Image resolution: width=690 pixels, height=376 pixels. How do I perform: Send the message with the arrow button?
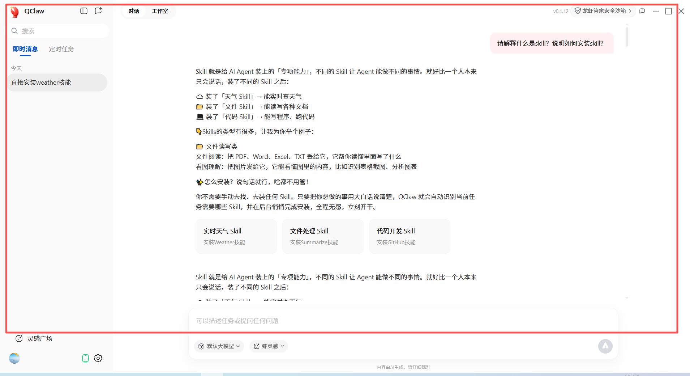pyautogui.click(x=605, y=346)
